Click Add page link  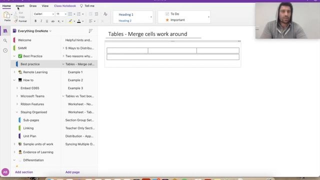(72, 172)
